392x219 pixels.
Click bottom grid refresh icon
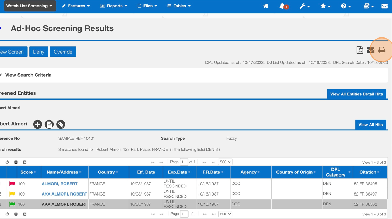click(x=7, y=214)
